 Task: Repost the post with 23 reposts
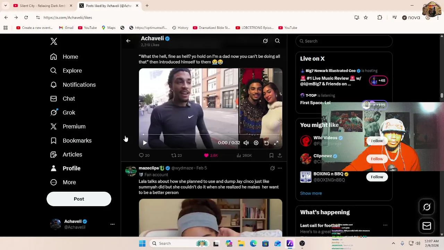click(177, 155)
